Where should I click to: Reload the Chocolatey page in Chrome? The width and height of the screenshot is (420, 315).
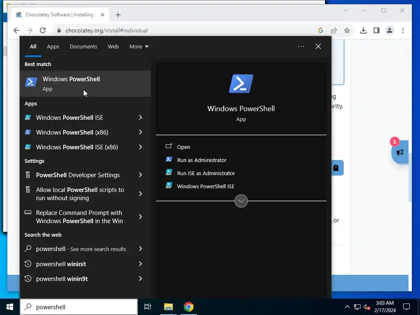pyautogui.click(x=43, y=30)
